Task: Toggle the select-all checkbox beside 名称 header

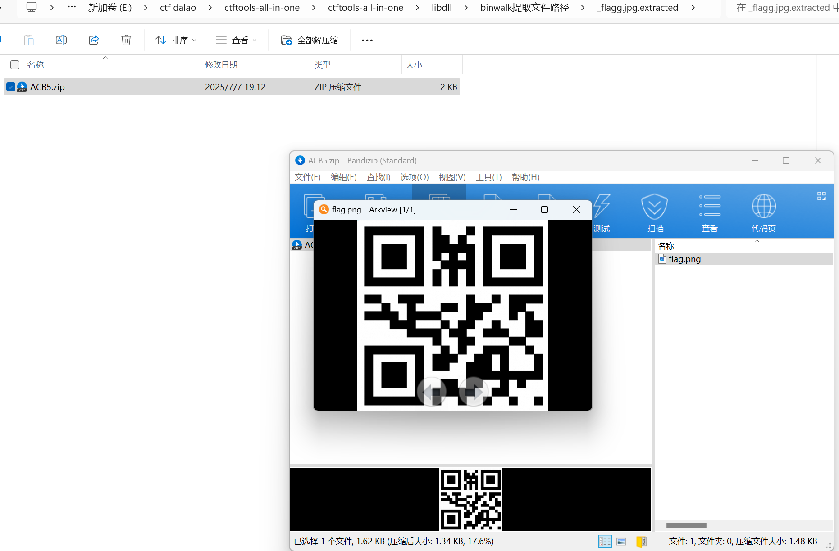Action: pos(15,65)
